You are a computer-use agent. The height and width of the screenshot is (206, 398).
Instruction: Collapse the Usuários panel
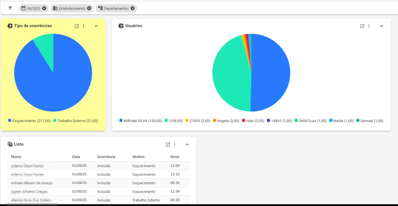click(381, 26)
